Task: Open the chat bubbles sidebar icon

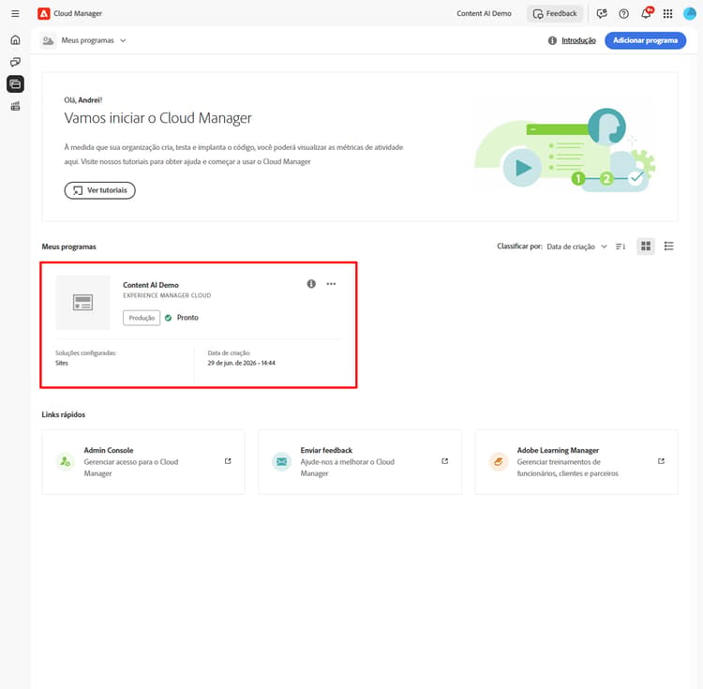Action: coord(15,62)
